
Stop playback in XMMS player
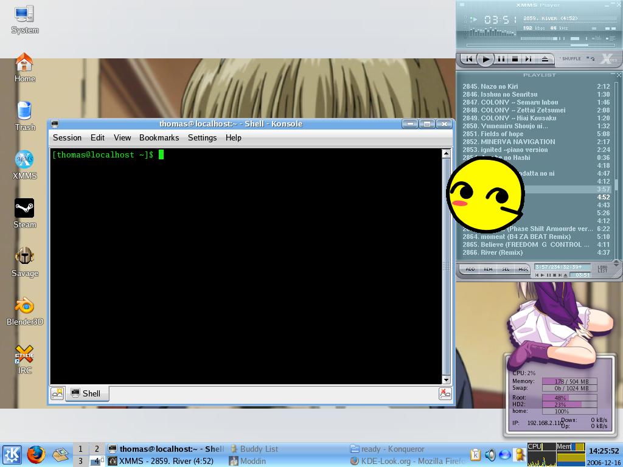(515, 59)
